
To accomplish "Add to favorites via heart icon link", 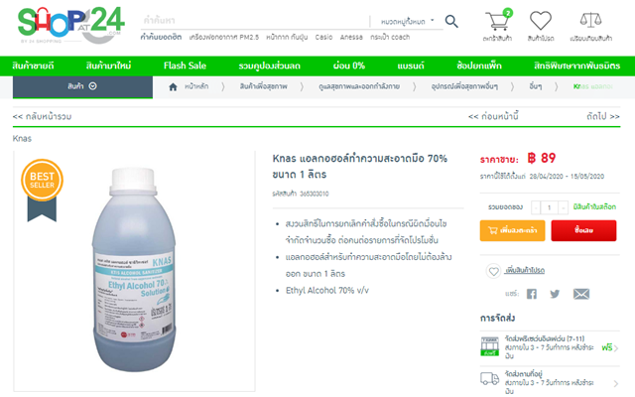I will 493,271.
